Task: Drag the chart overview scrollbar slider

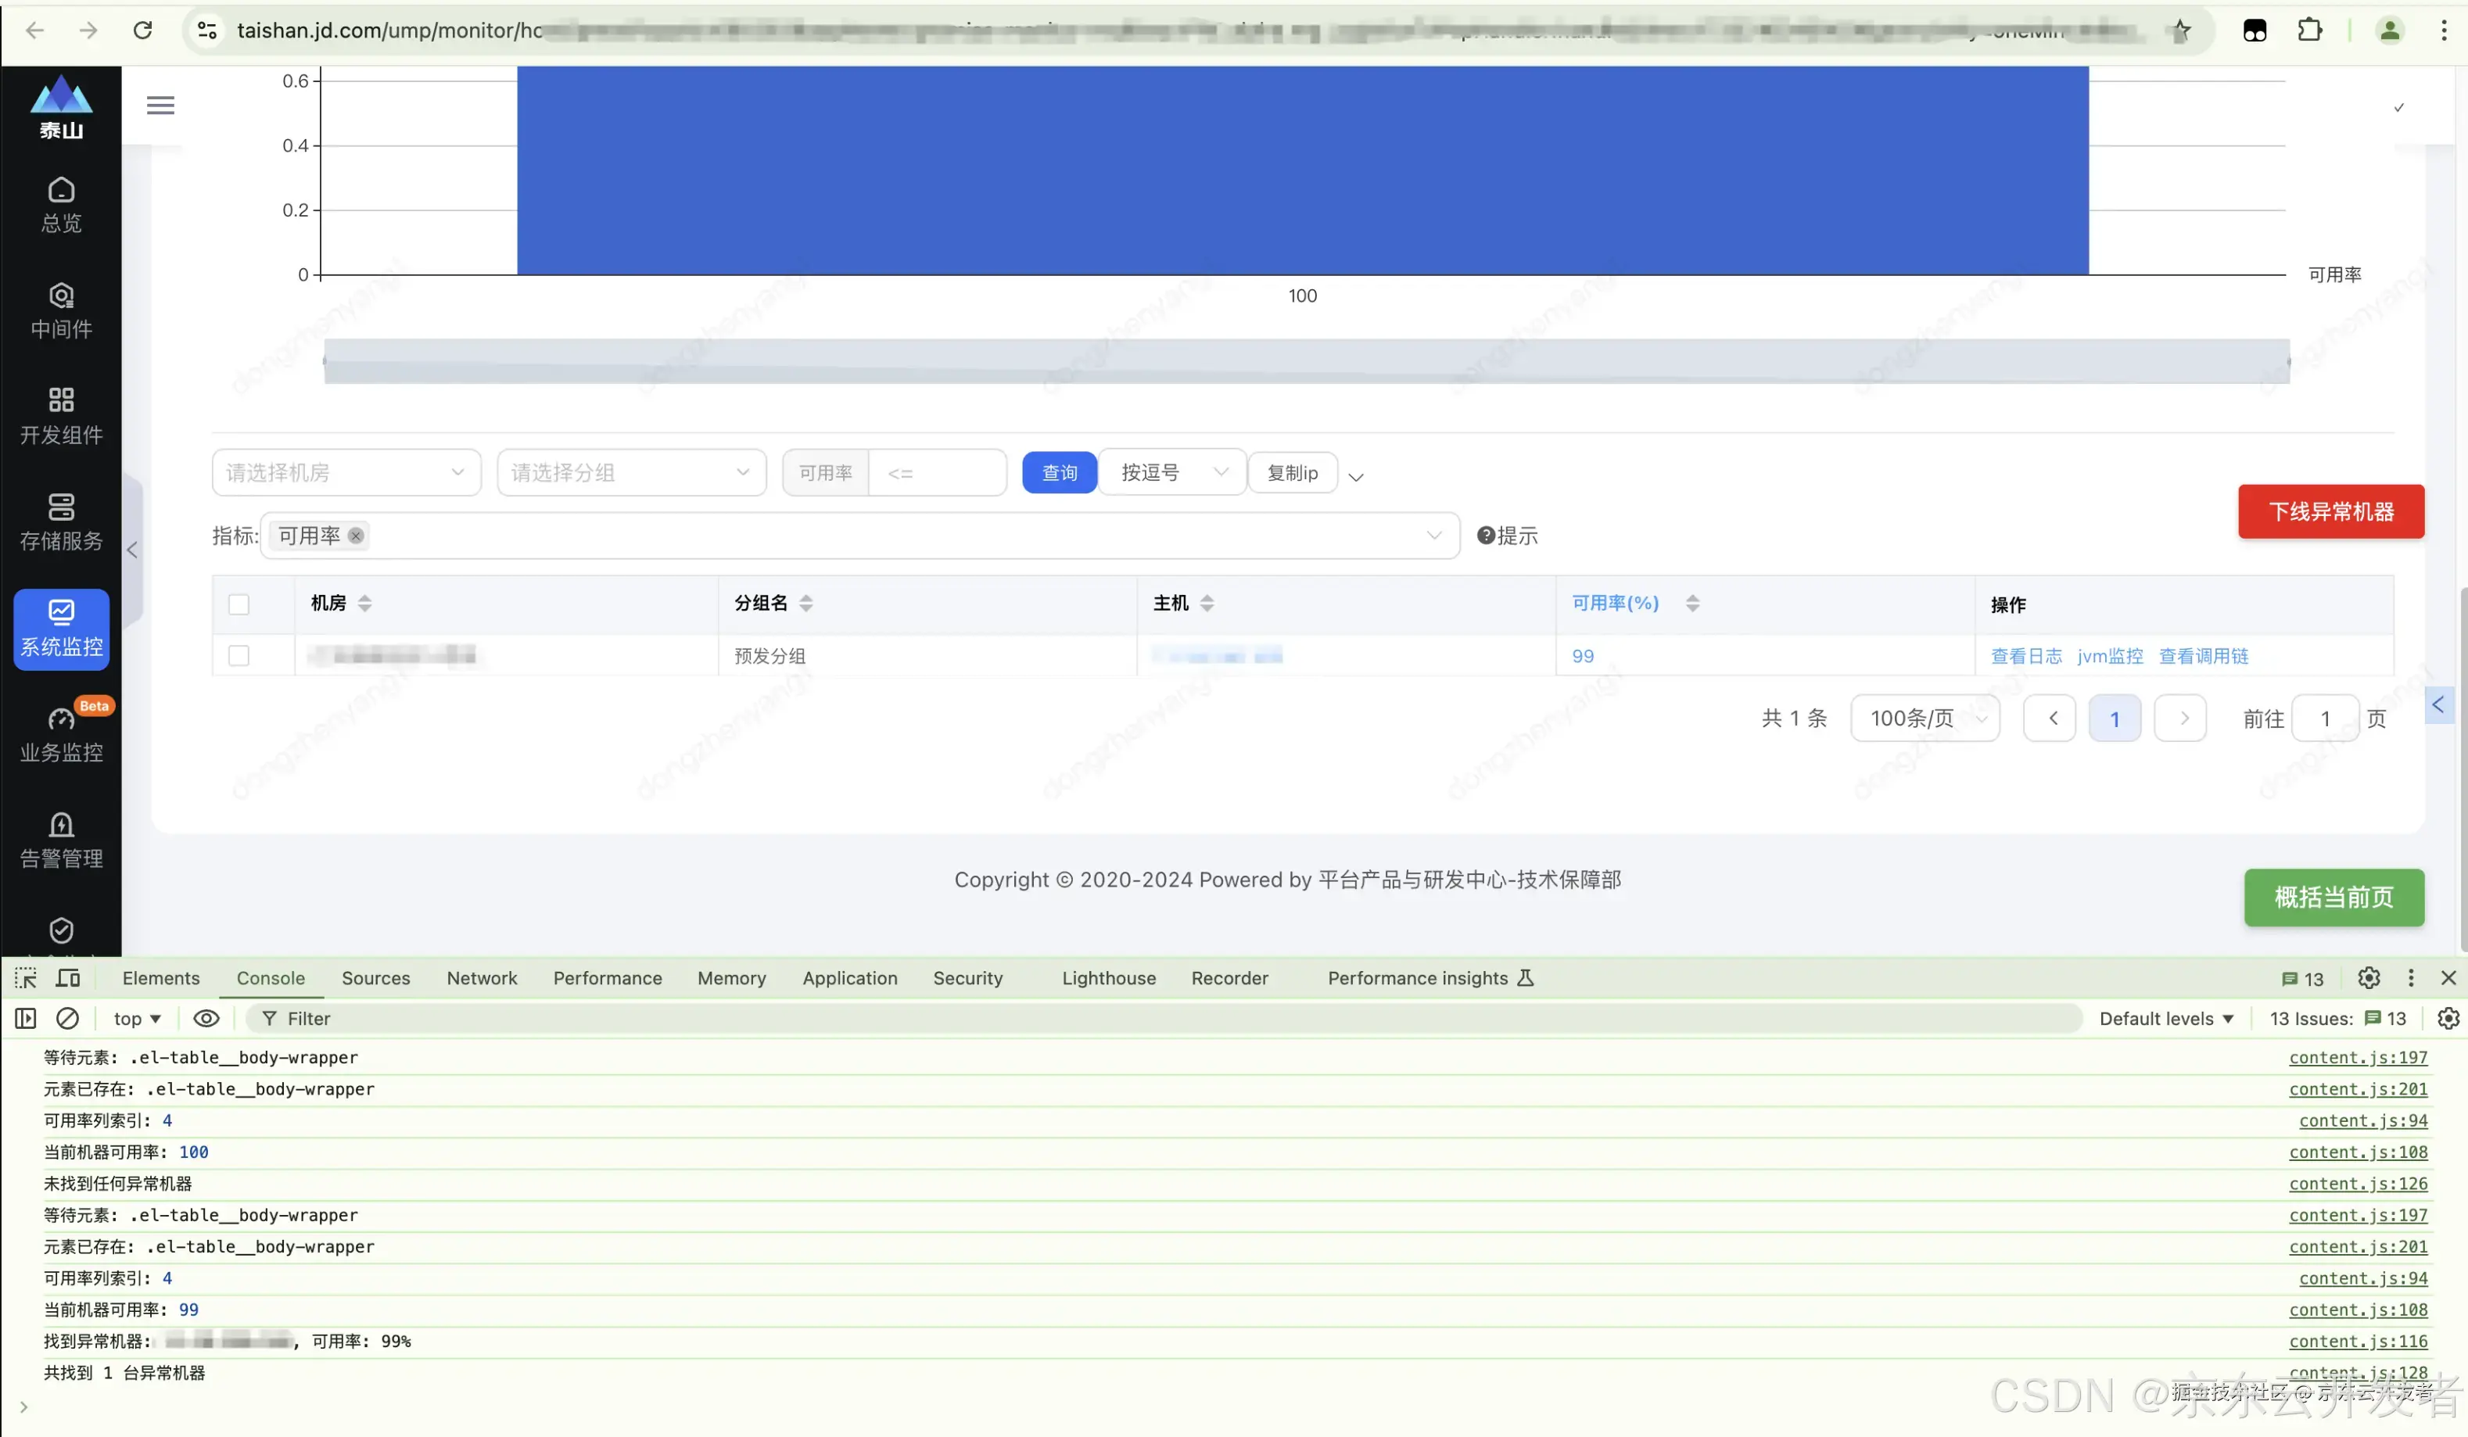Action: pyautogui.click(x=1304, y=361)
